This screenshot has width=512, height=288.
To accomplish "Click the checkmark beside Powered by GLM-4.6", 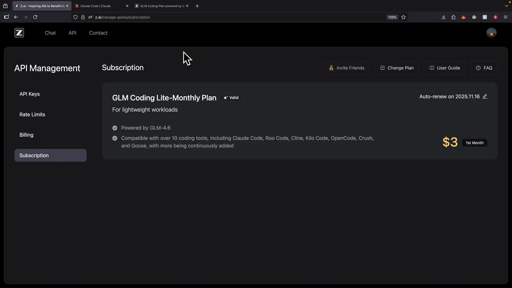I will (x=115, y=128).
